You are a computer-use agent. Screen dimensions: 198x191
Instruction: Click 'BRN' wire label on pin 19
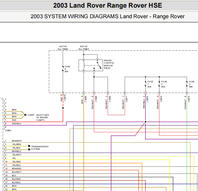(x=14, y=186)
